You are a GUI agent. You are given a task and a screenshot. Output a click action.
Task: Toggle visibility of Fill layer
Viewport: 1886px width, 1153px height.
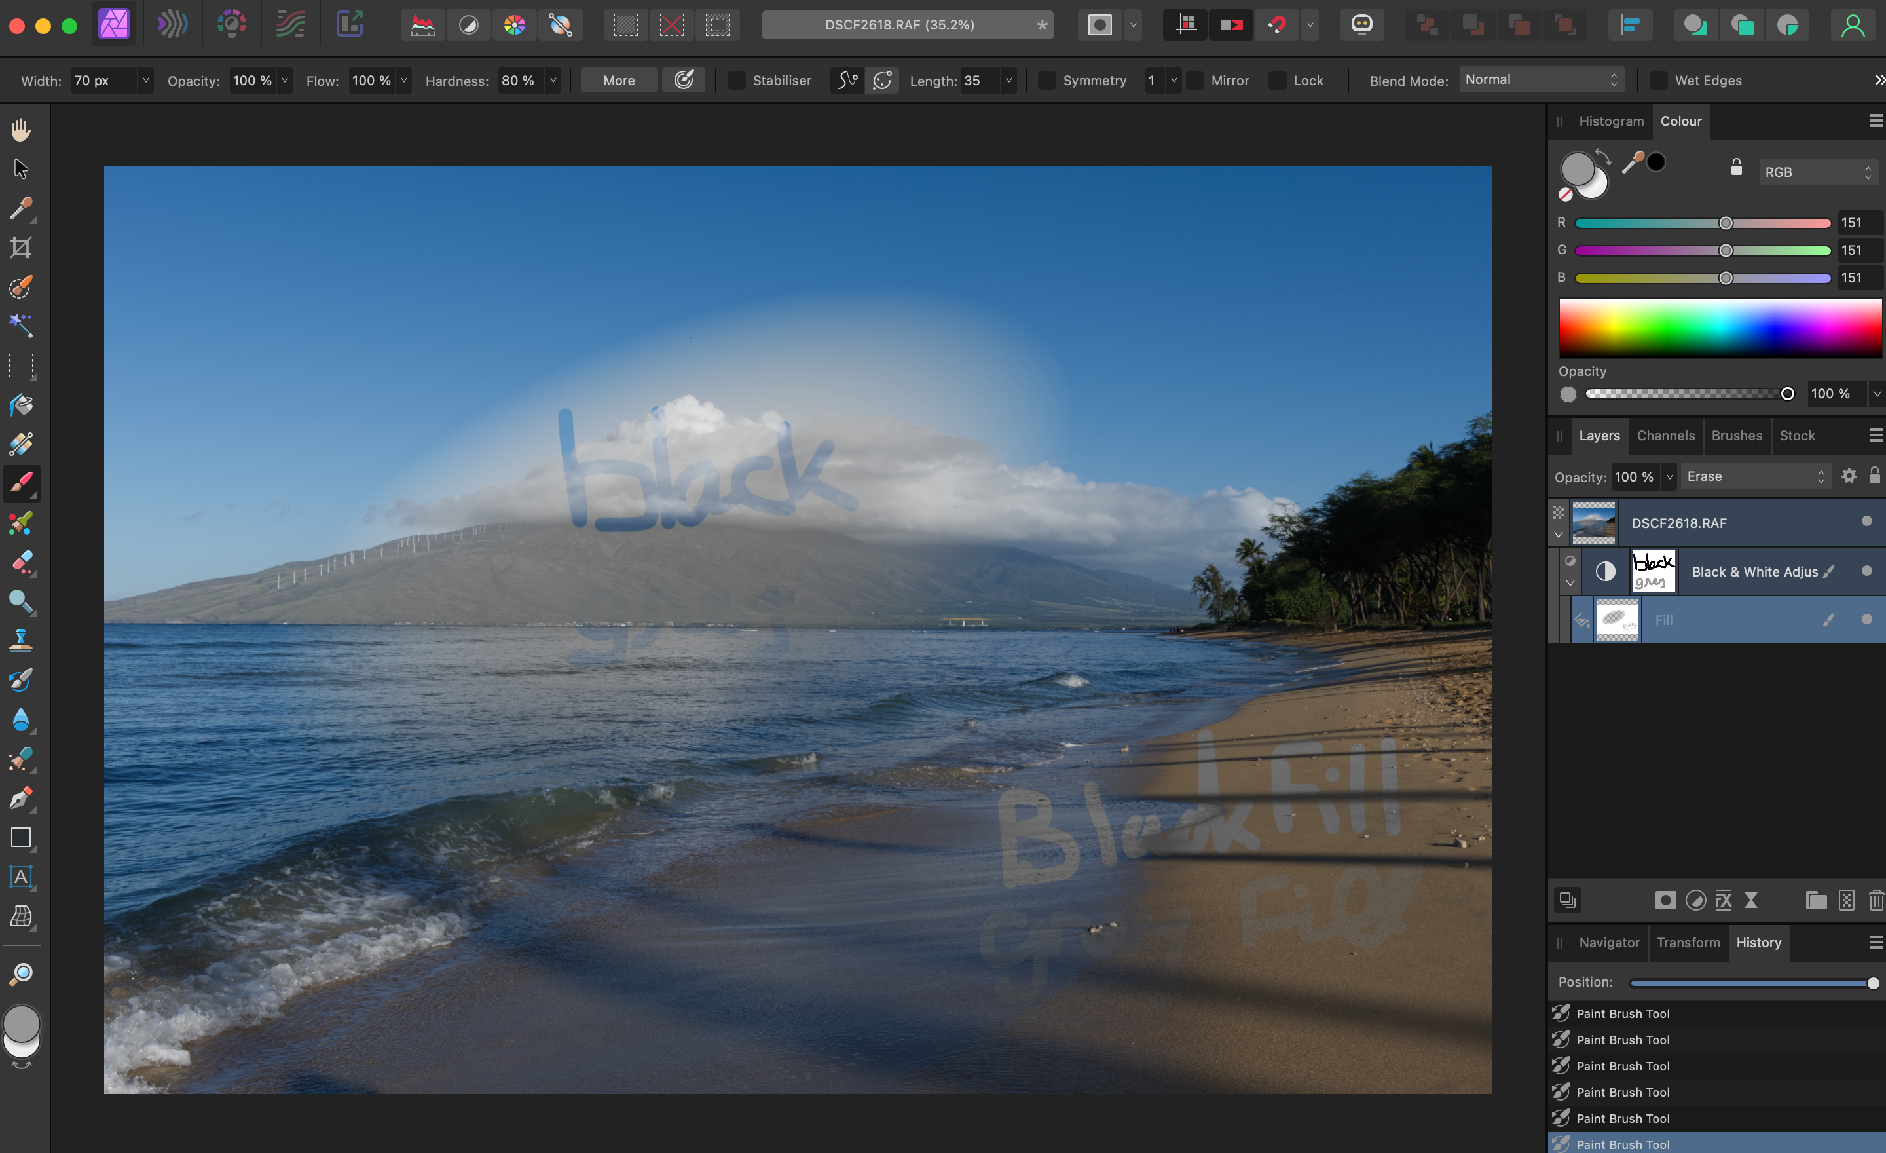click(x=1867, y=619)
